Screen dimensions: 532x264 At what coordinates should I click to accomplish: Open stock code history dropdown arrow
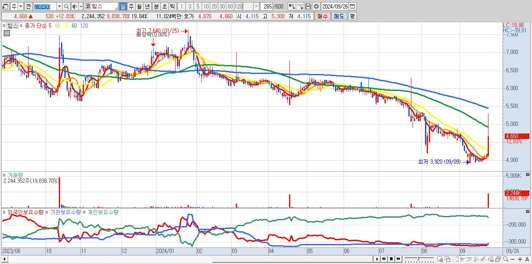tap(59, 7)
